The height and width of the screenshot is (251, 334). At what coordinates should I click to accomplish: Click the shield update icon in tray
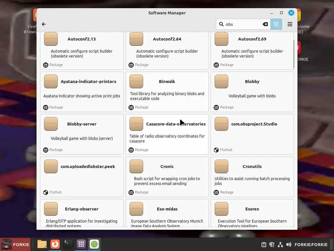click(272, 244)
